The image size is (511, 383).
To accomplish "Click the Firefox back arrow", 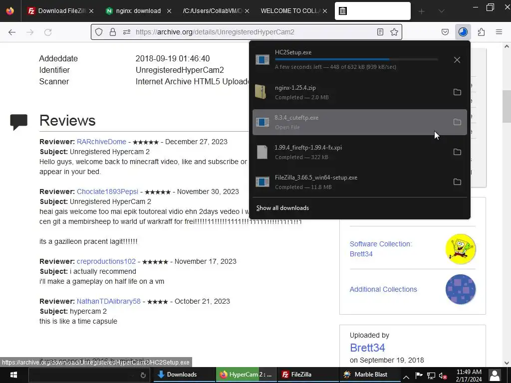I will [12, 32].
